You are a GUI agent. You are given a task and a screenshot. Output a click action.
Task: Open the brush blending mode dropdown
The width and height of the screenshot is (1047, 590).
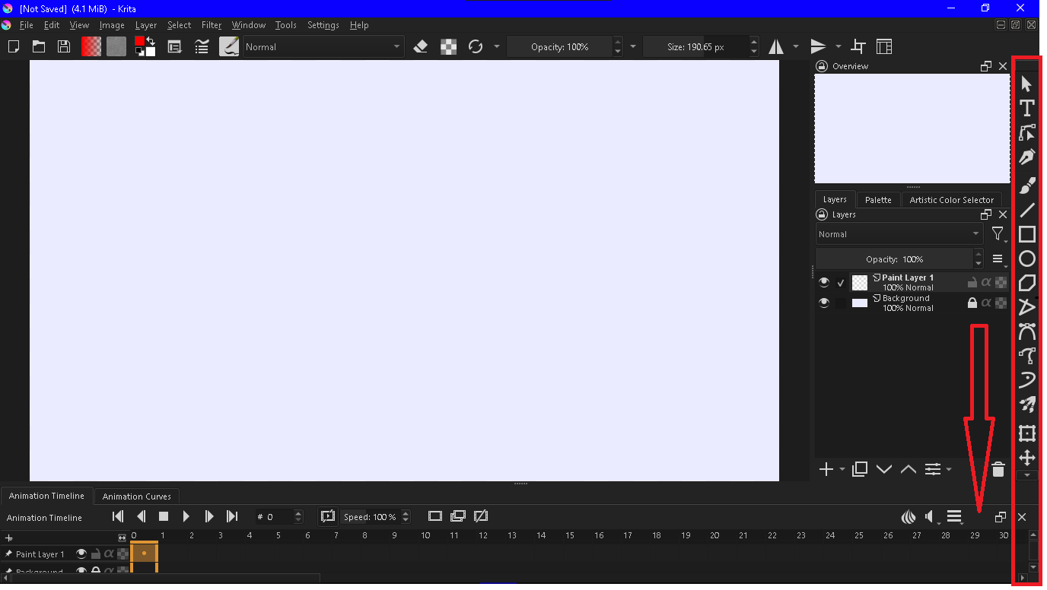(323, 47)
